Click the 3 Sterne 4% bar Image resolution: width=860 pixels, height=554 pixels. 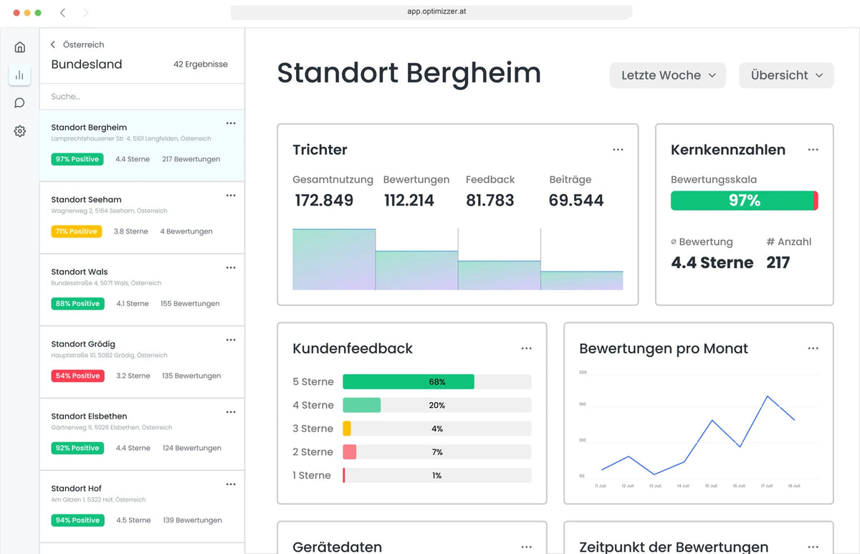(437, 429)
